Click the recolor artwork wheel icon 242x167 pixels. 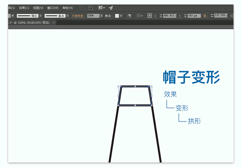(129, 16)
